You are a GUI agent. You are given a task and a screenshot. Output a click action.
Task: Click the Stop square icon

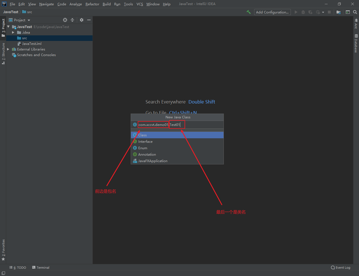click(329, 12)
